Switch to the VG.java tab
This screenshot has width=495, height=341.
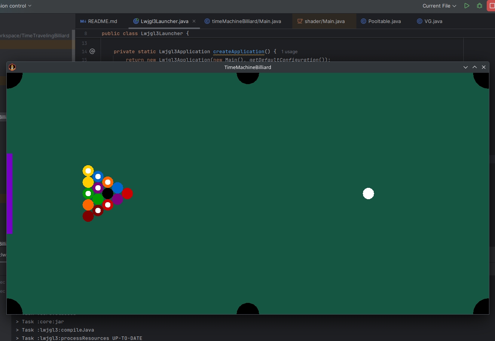coord(430,21)
